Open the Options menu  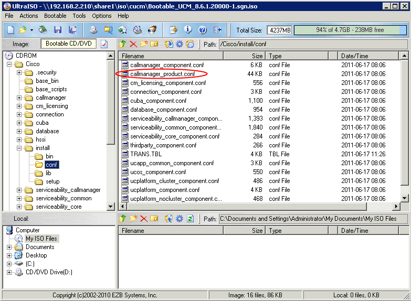click(101, 16)
